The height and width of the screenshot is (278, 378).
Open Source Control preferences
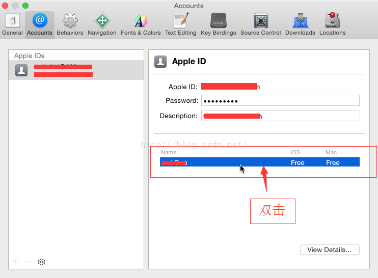(x=261, y=24)
